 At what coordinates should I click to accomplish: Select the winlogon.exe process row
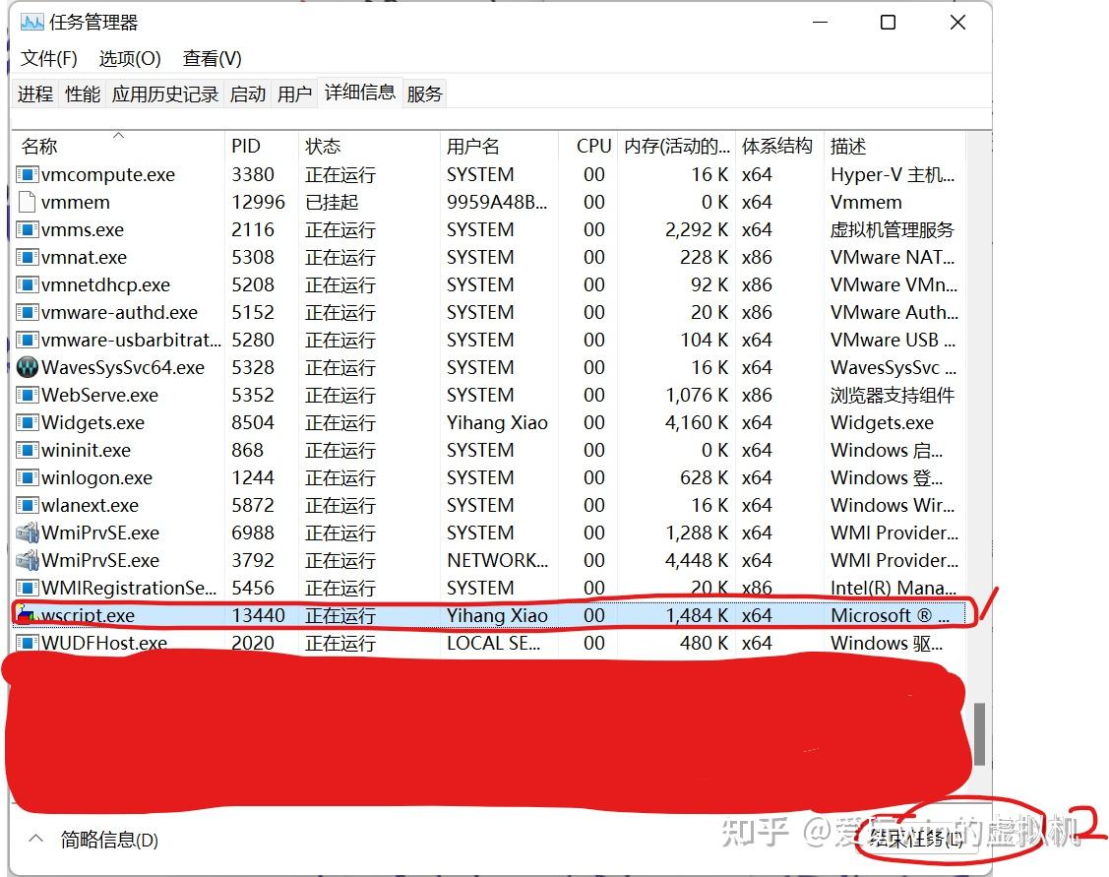coord(490,478)
